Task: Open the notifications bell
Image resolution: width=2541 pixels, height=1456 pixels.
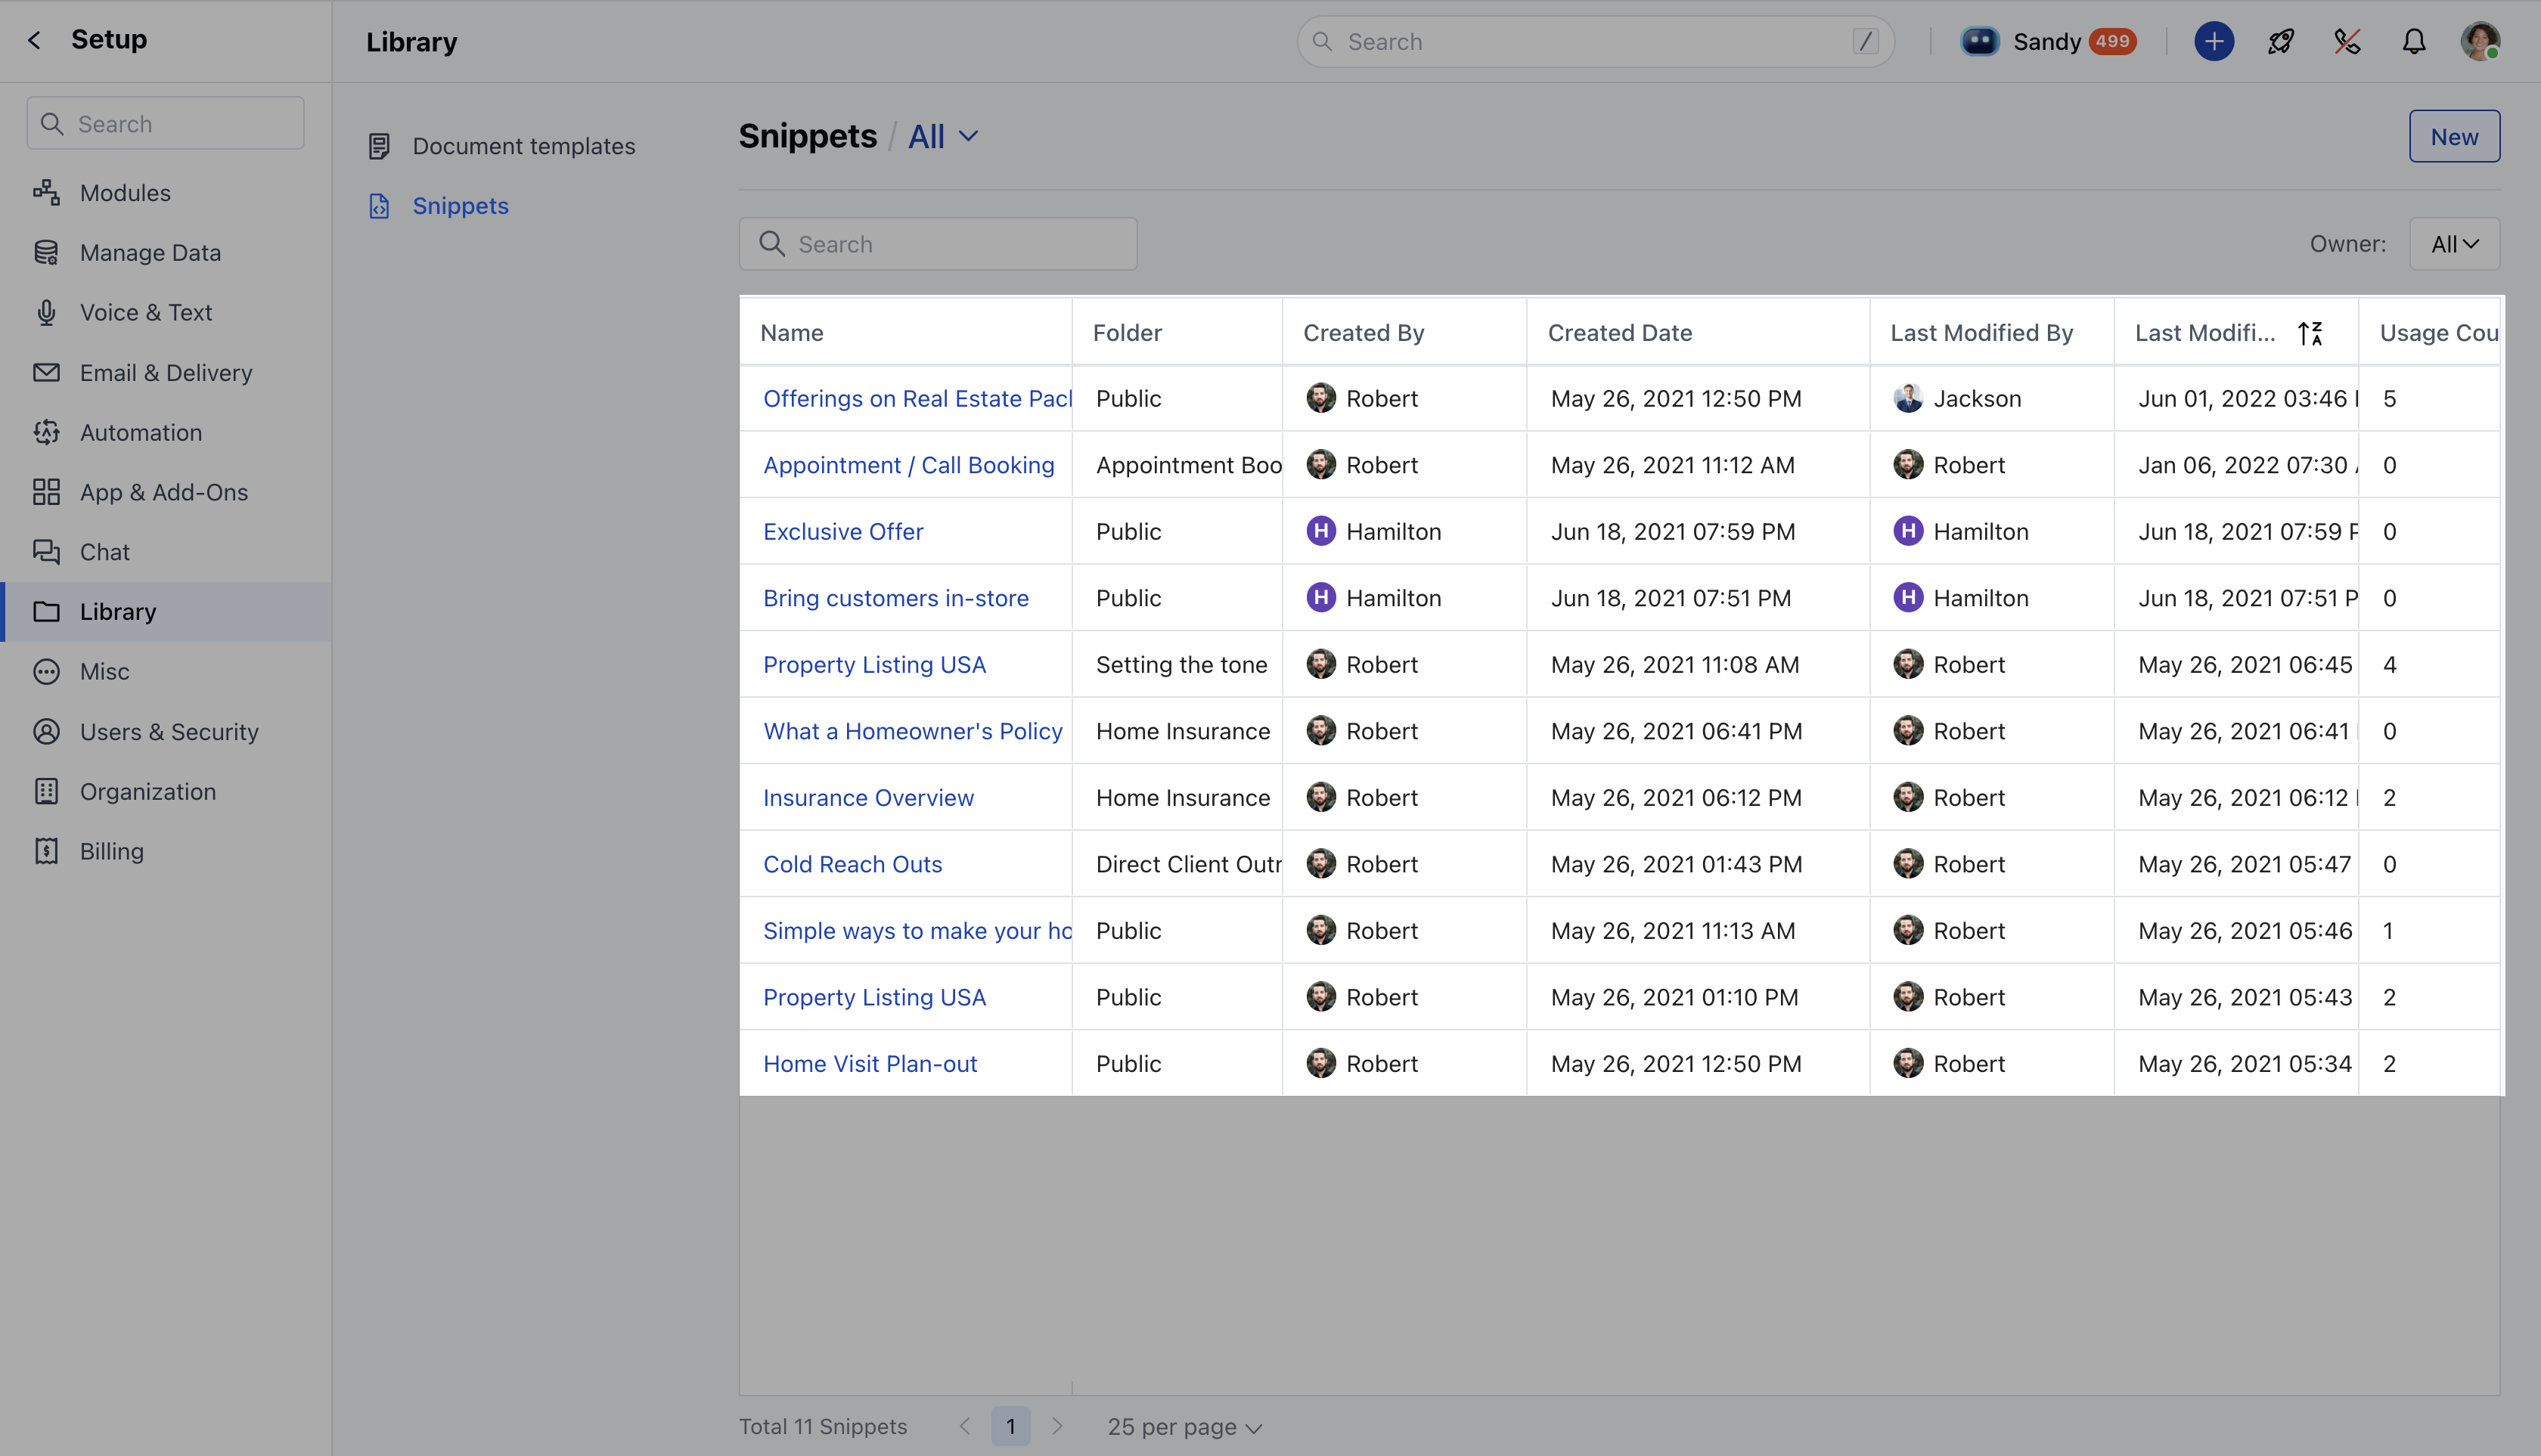Action: click(2413, 41)
